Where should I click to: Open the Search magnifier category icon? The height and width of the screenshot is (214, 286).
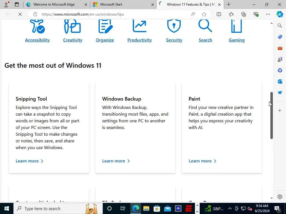(x=205, y=26)
